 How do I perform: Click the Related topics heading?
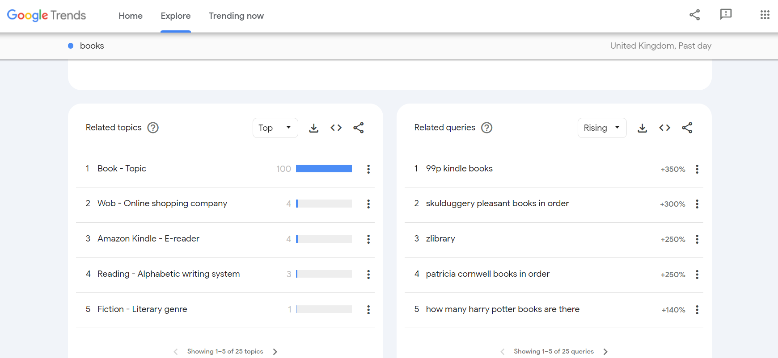coord(114,128)
